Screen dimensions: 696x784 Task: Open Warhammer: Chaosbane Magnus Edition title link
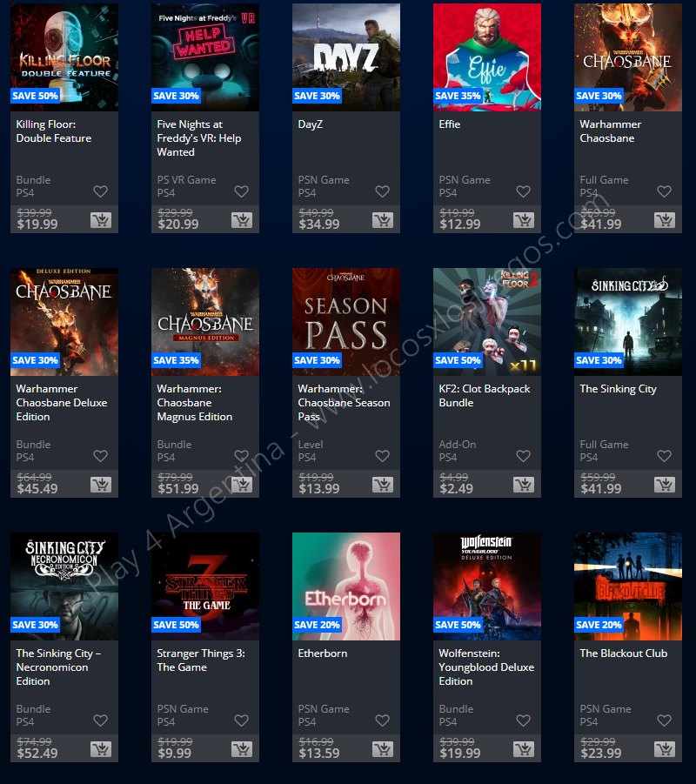[x=195, y=403]
